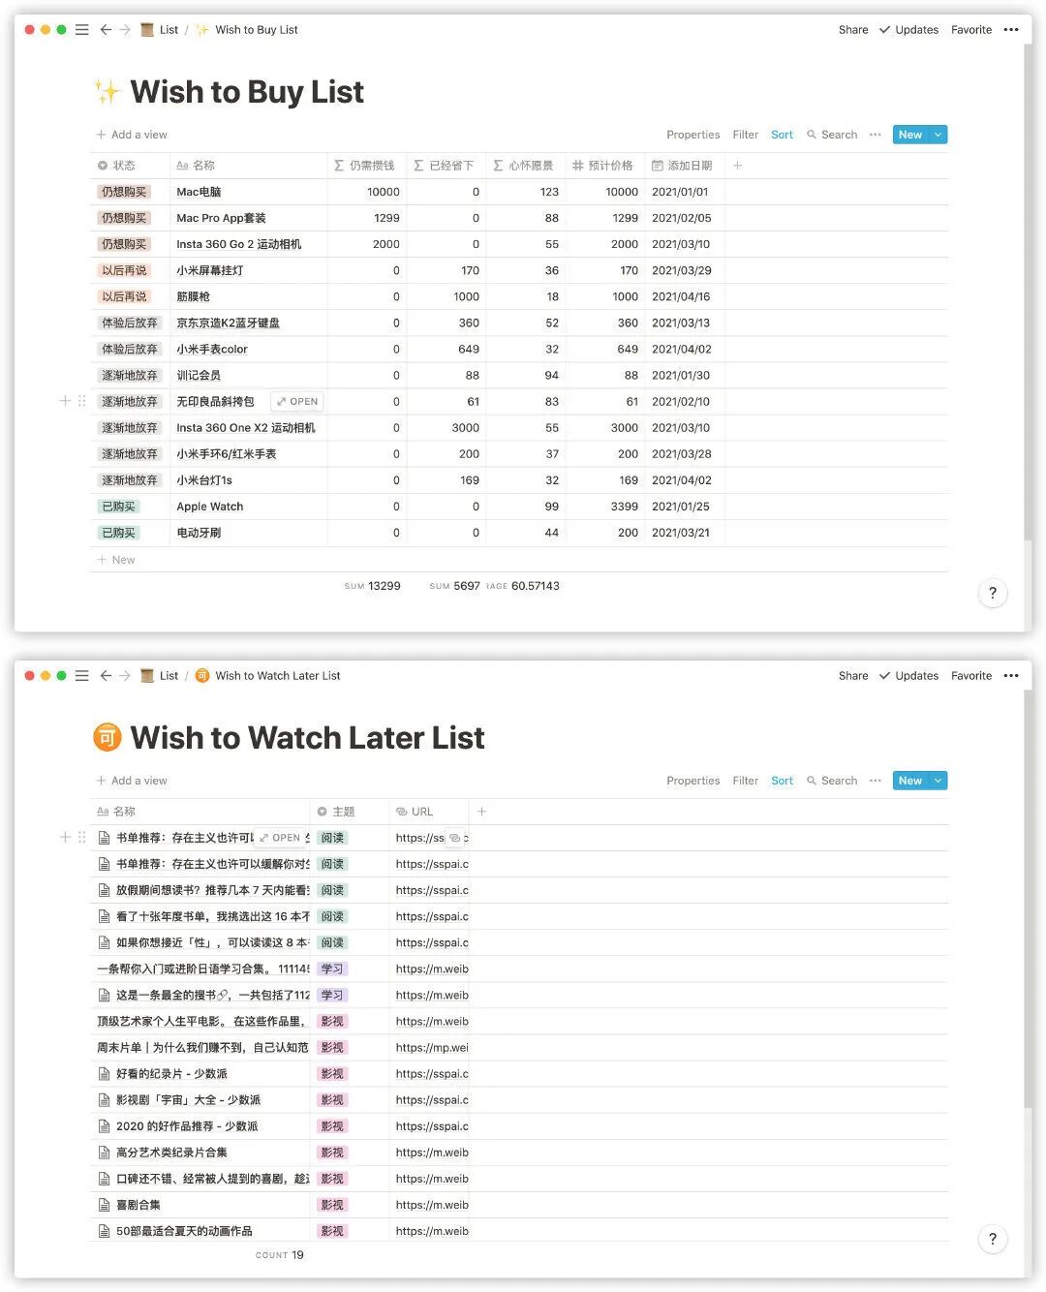Image resolution: width=1046 pixels, height=1292 pixels.
Task: Open the 状态 column header menu
Action: [130, 166]
